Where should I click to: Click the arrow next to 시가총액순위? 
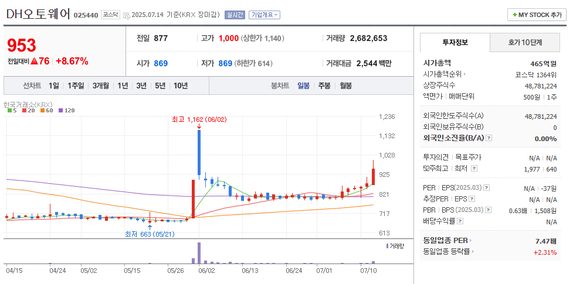click(464, 74)
